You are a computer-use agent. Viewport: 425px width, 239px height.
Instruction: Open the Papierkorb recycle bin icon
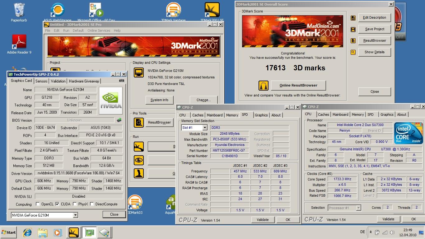(19, 12)
